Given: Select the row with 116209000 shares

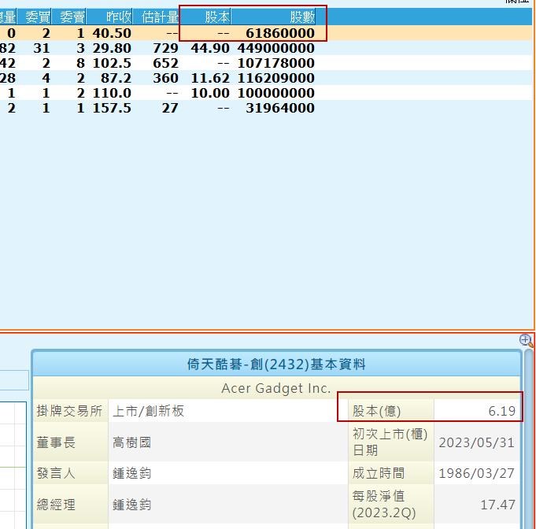Looking at the screenshot, I should point(275,78).
